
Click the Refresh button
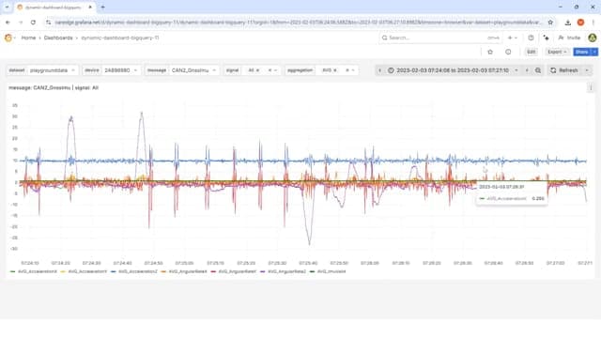click(564, 70)
